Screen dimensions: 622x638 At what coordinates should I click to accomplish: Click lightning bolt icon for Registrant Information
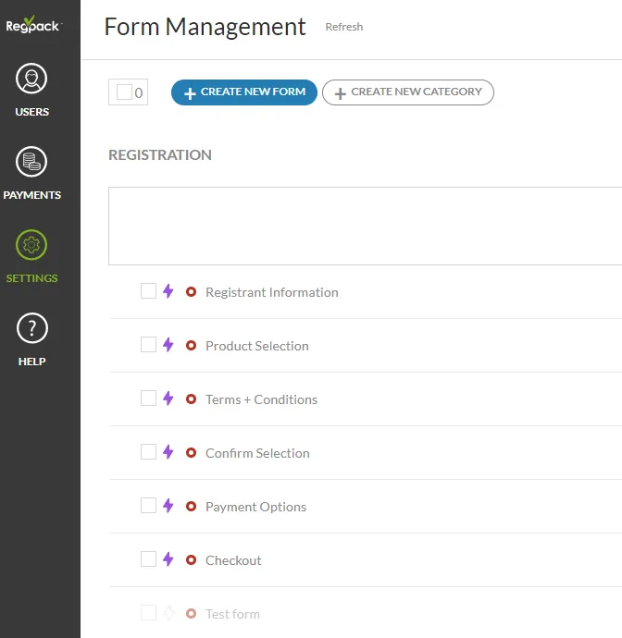click(168, 291)
